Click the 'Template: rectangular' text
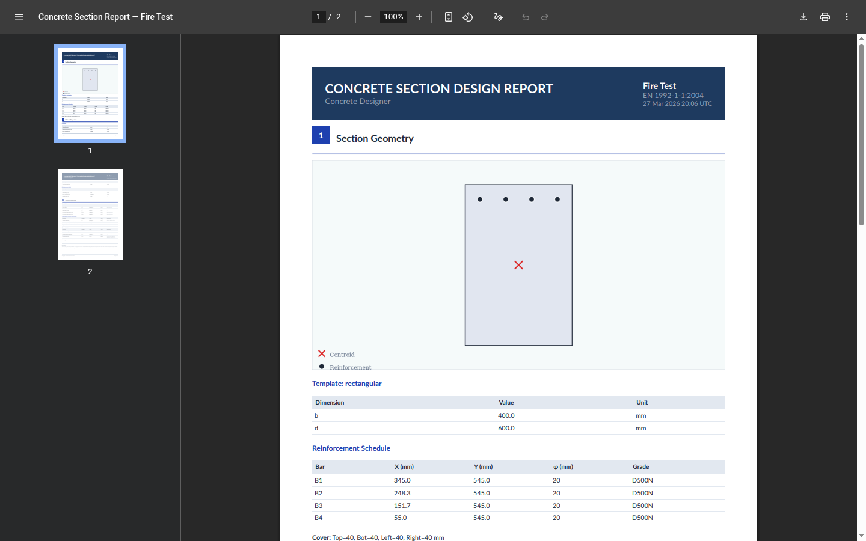The height and width of the screenshot is (541, 866). [346, 384]
